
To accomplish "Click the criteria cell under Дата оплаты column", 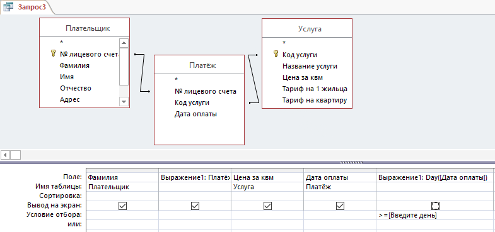I will (x=340, y=215).
